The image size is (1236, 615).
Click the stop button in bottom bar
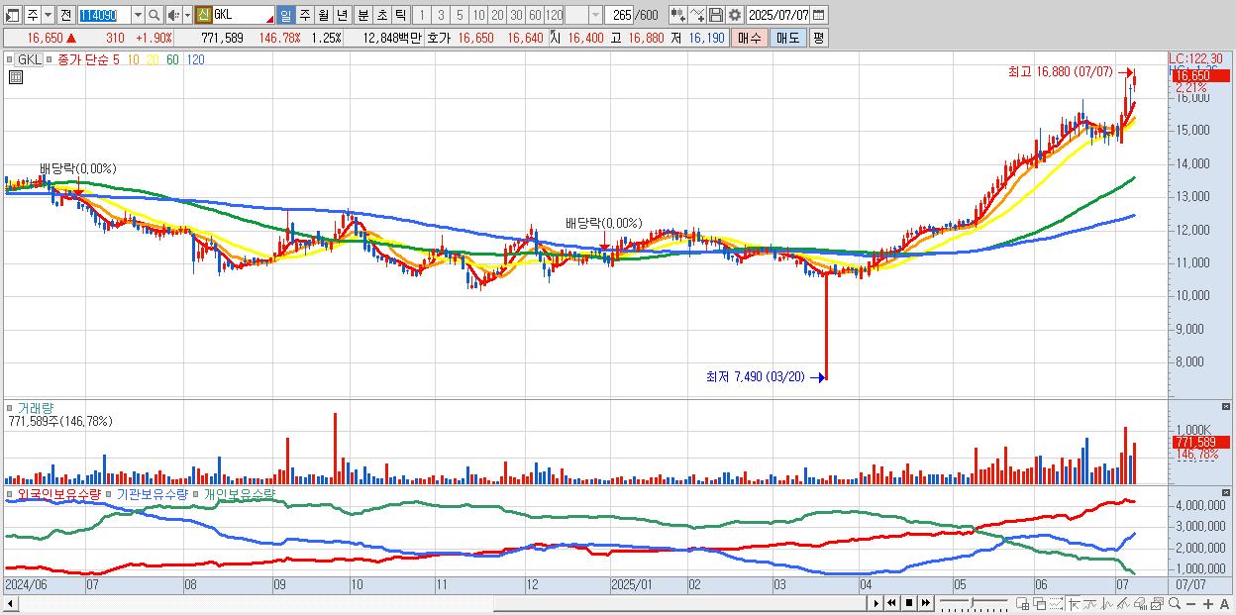coord(909,603)
